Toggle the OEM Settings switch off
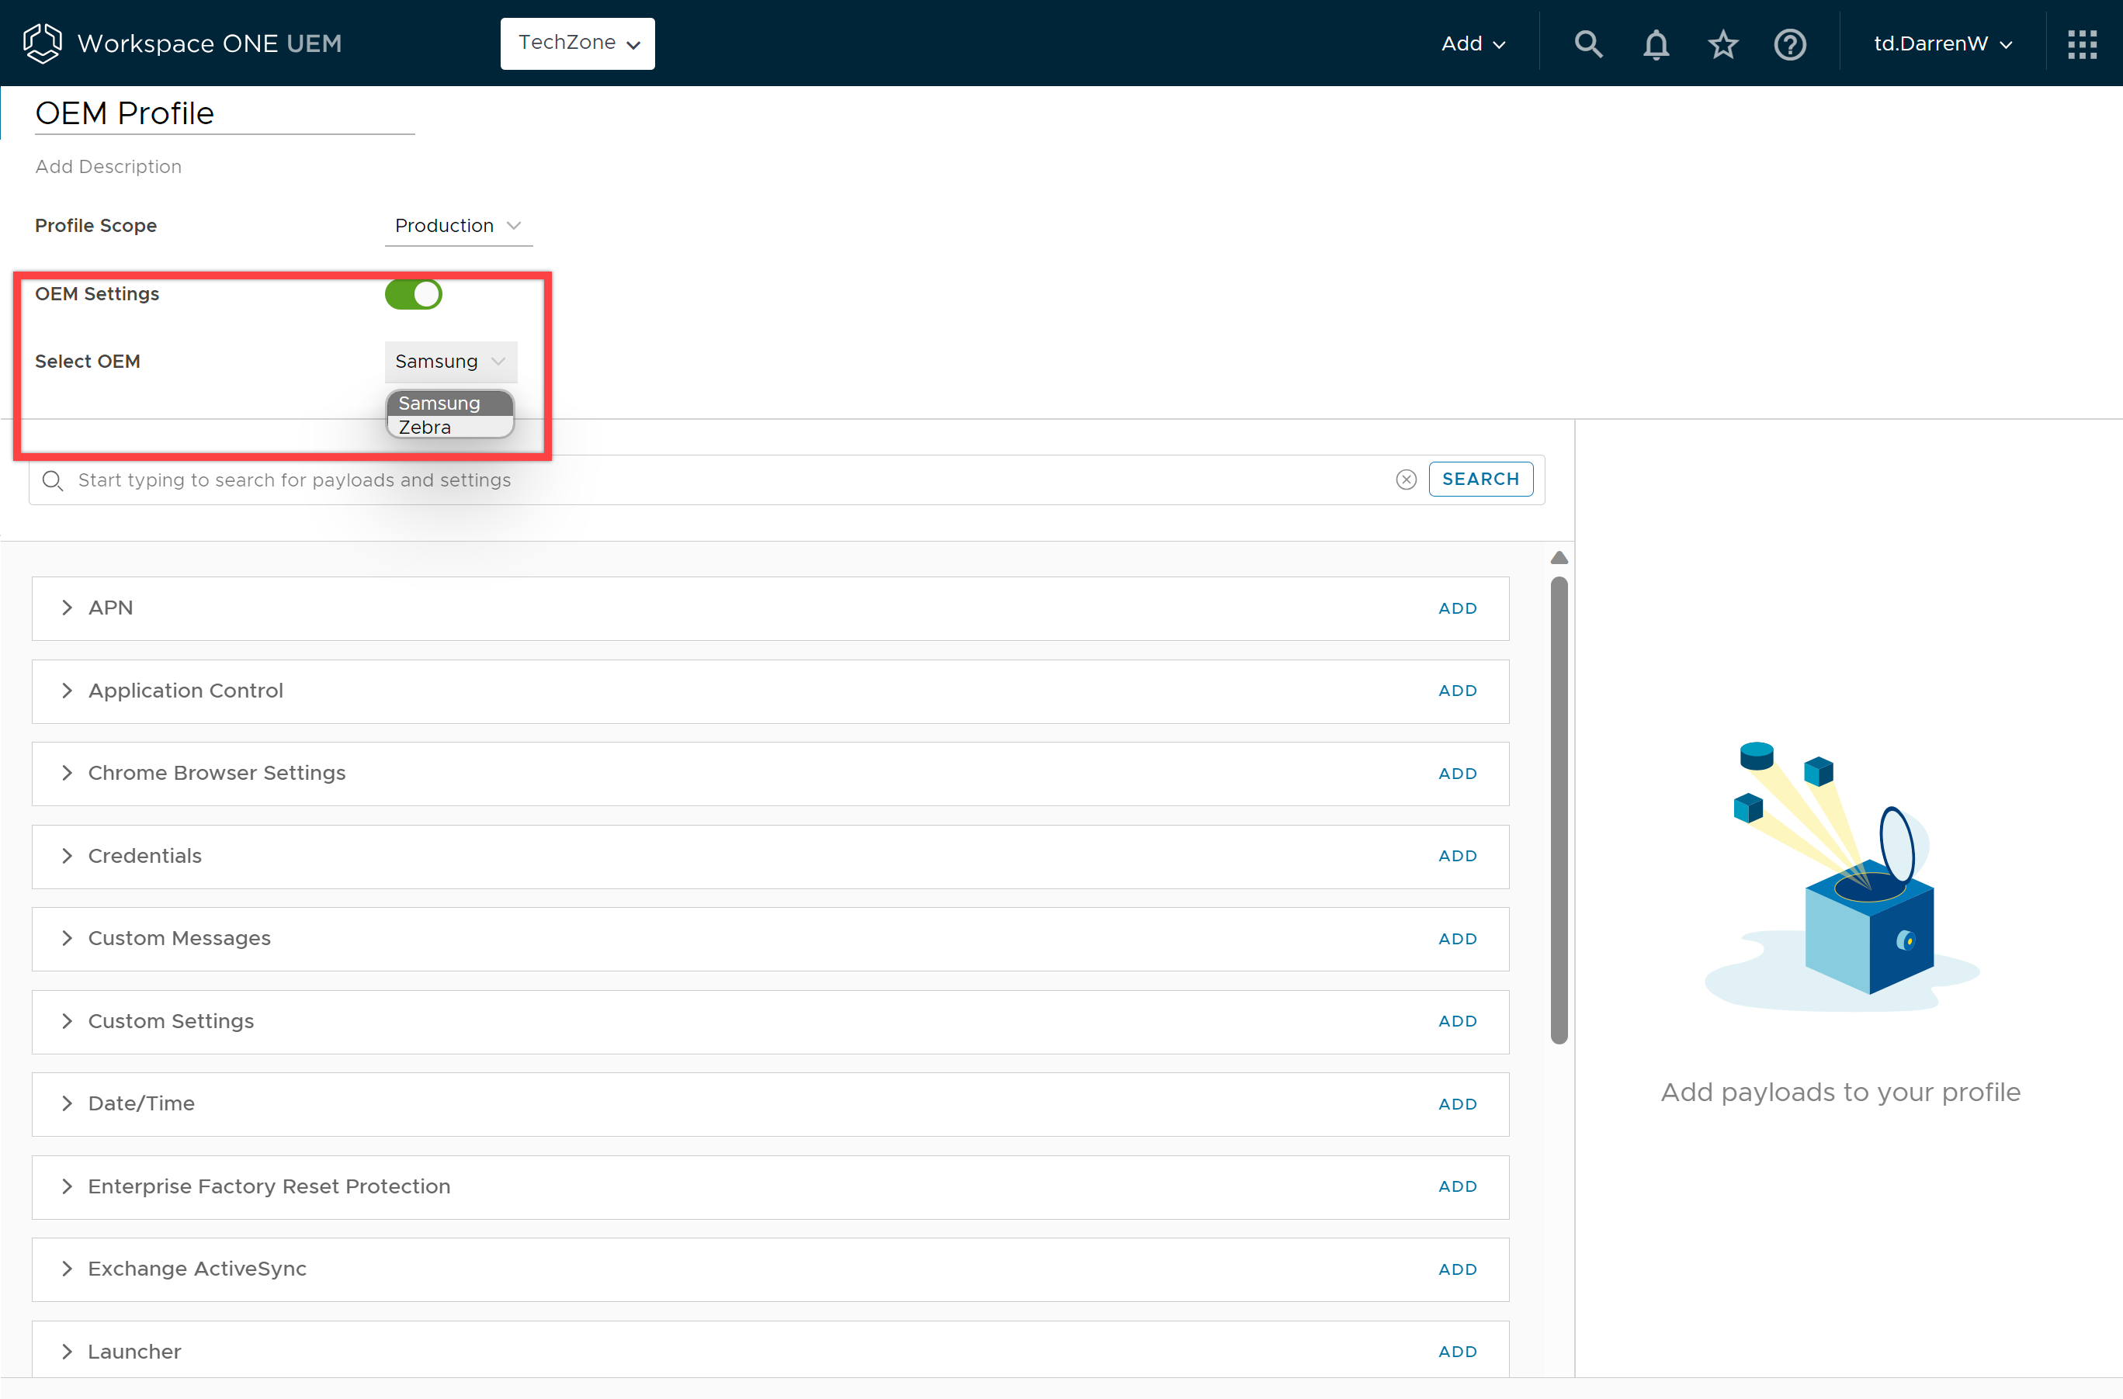This screenshot has width=2123, height=1399. [x=413, y=293]
